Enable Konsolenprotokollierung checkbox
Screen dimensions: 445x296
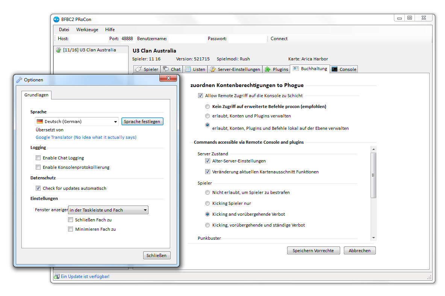pyautogui.click(x=38, y=167)
